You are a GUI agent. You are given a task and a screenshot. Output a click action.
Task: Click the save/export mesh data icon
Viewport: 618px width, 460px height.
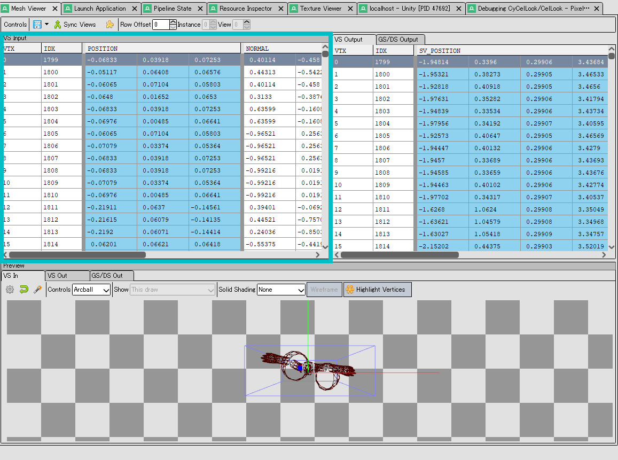tap(37, 25)
